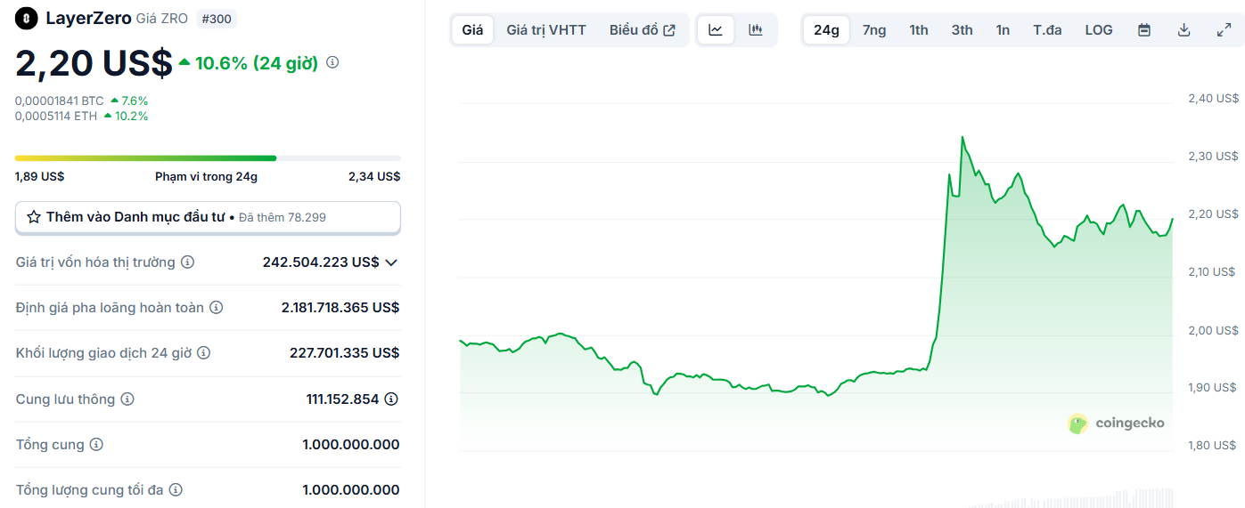Click the 2,20 US$ price text
The height and width of the screenshot is (508, 1245).
(x=94, y=62)
